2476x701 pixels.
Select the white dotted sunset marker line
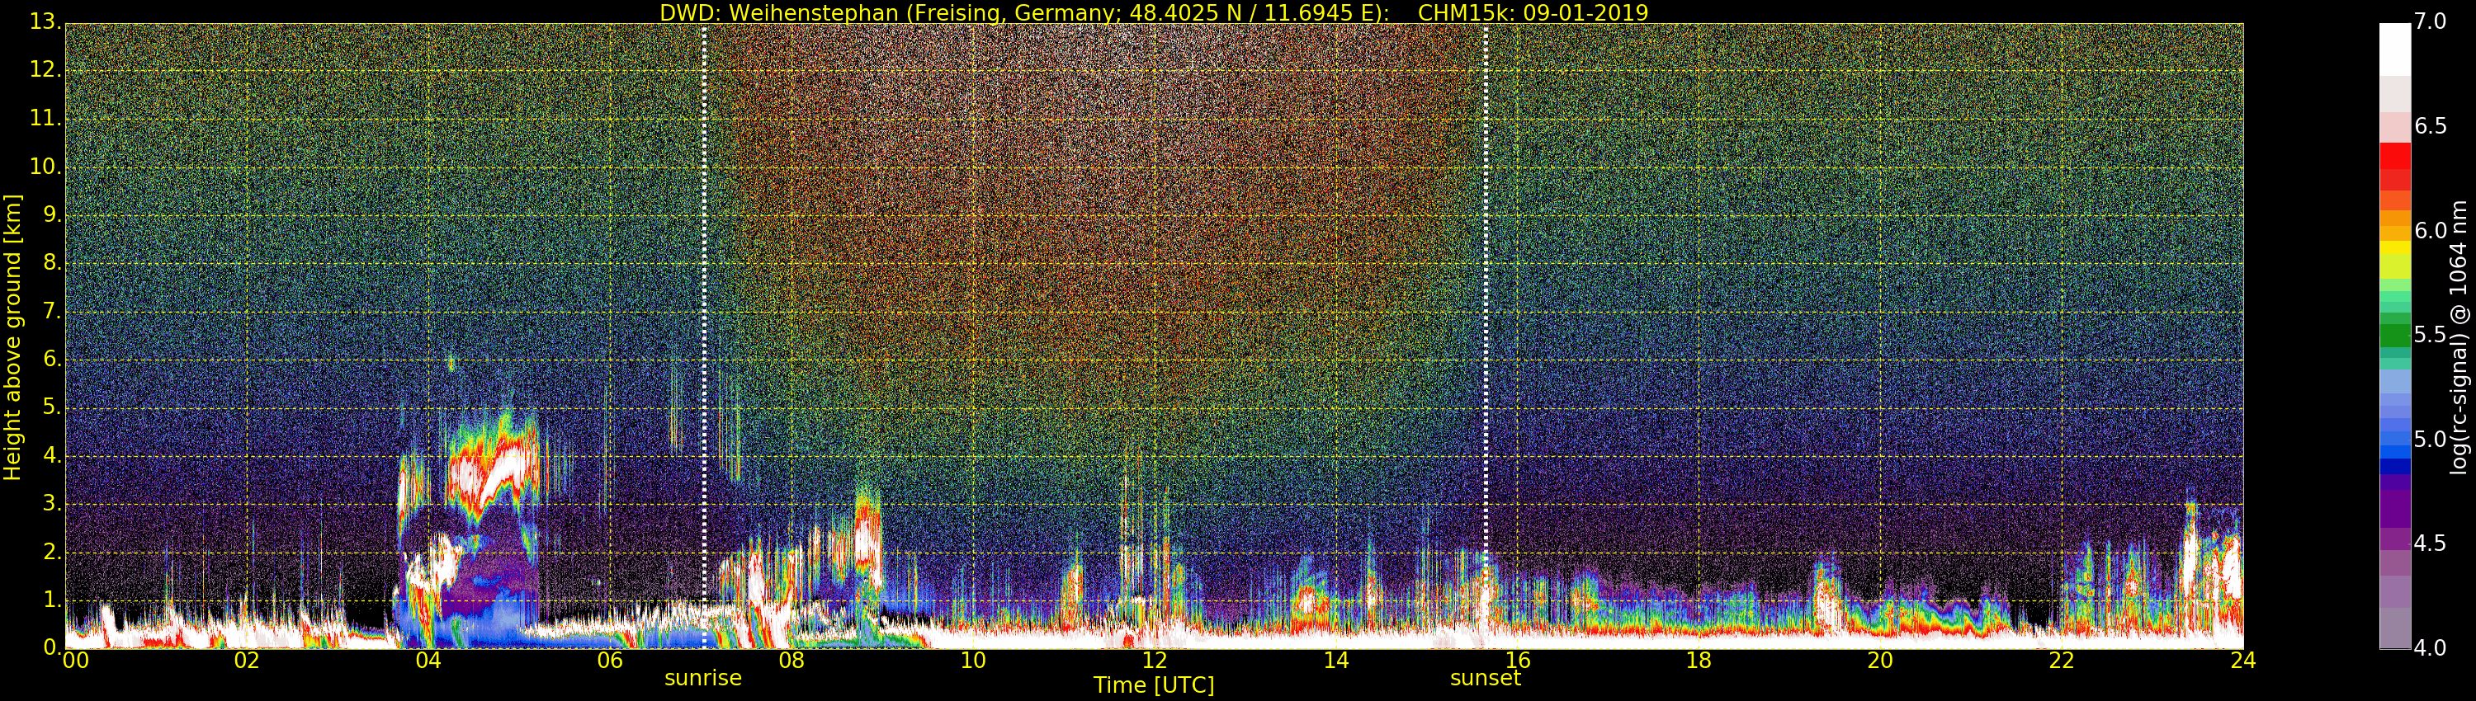coord(1486,336)
